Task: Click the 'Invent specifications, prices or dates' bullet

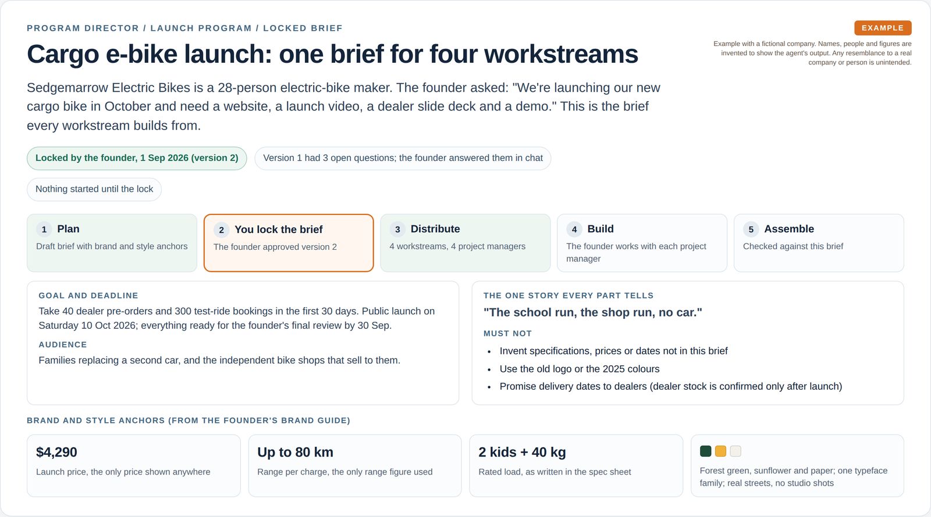Action: [614, 351]
